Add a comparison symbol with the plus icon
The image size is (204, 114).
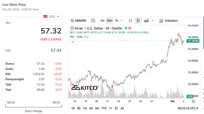[93, 21]
